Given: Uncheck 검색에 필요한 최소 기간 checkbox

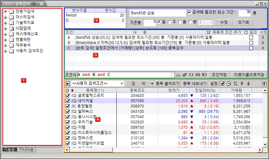Looking at the screenshot, I should (189, 12).
